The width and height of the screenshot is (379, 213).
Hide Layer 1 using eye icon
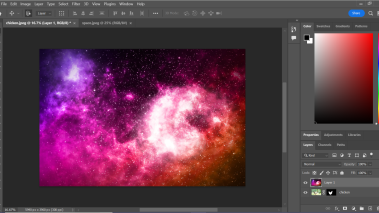tap(305, 183)
